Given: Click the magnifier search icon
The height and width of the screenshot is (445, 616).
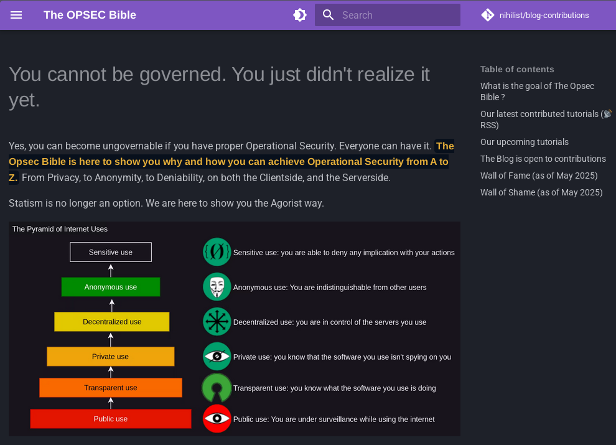Looking at the screenshot, I should pyautogui.click(x=329, y=15).
